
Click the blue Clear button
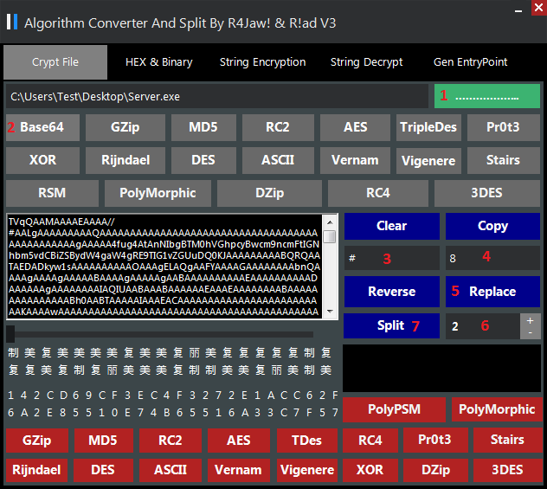tap(391, 226)
